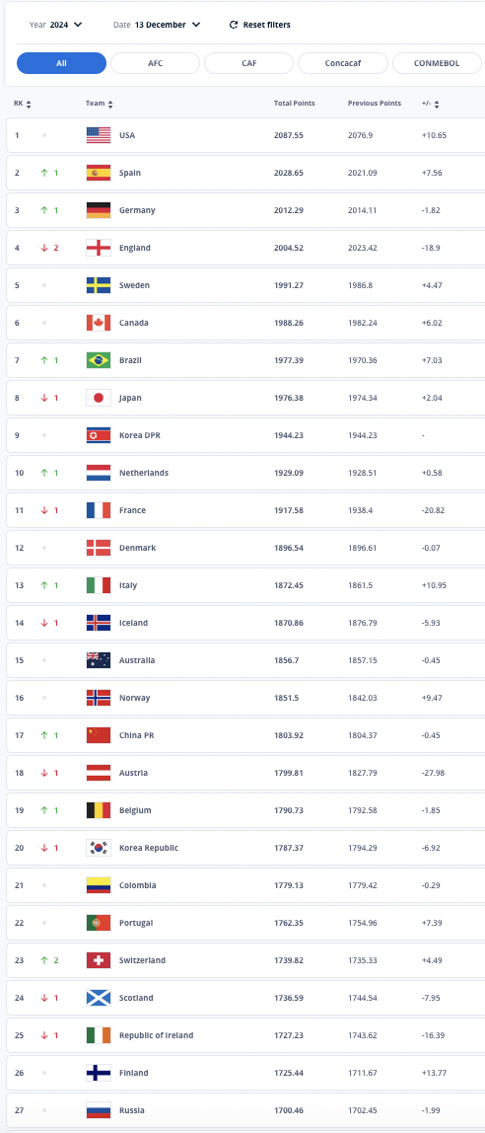Image resolution: width=485 pixels, height=1133 pixels.
Task: Click the Korea Republic flag icon
Action: click(x=99, y=848)
